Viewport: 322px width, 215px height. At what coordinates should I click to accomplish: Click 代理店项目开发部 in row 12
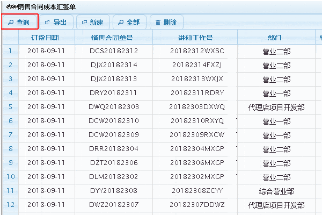click(276, 205)
